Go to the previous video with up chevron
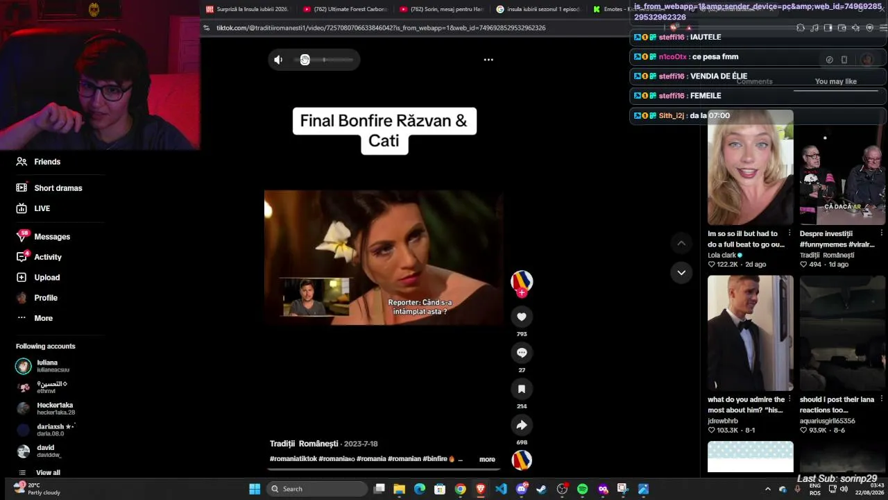888x500 pixels. (x=681, y=243)
